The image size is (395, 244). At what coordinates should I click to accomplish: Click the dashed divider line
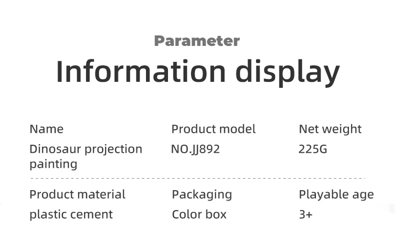coord(197,178)
